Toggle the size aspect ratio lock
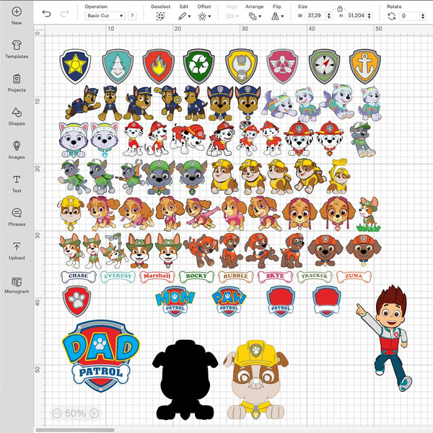 [340, 9]
